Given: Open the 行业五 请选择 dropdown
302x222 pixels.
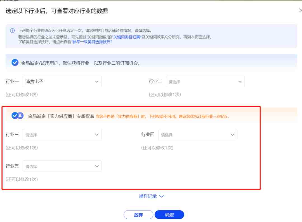Looking at the screenshot, I should tap(62, 166).
